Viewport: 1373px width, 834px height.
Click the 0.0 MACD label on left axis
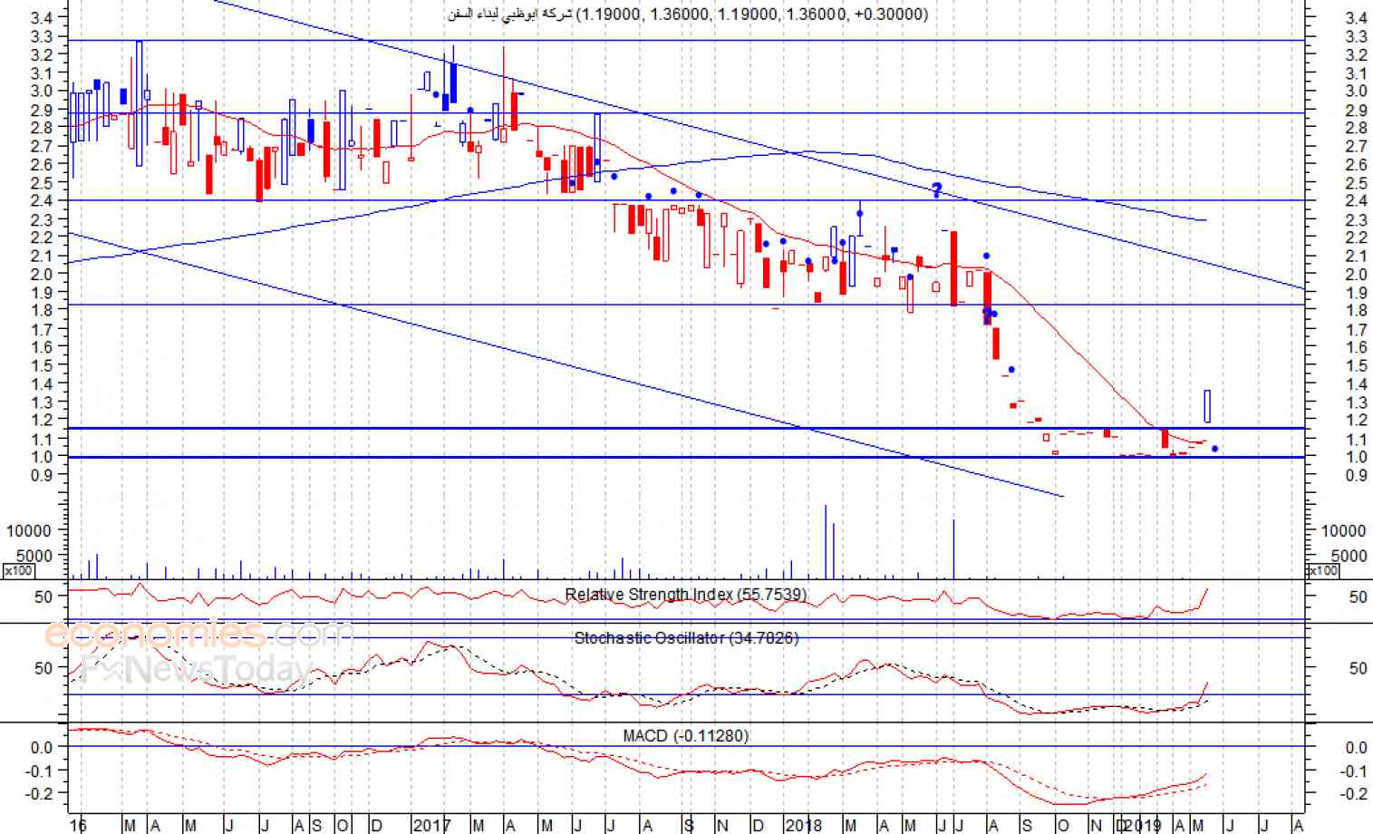click(x=42, y=747)
